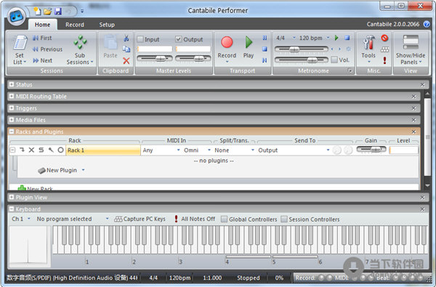Screen dimensions: 436x287
Task: Collapse the Racks and Plugins panel
Action: (12, 132)
